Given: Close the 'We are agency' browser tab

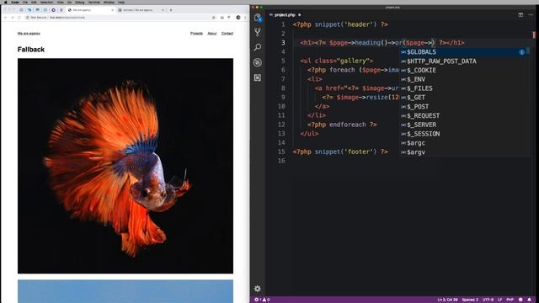Looking at the screenshot, I should click(112, 10).
